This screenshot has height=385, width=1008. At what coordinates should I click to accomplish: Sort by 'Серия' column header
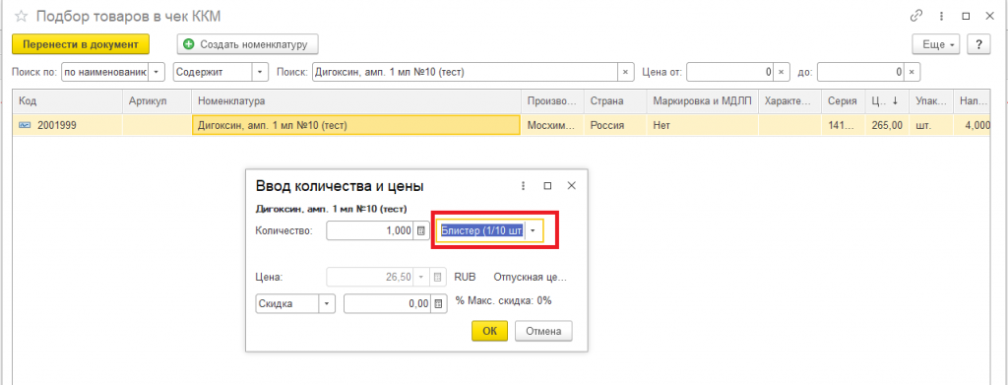(843, 100)
